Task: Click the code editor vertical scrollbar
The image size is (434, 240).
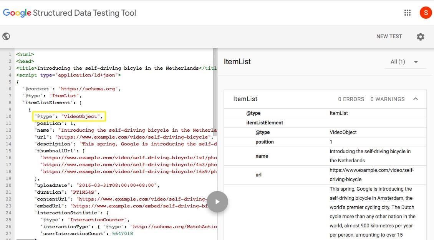Action: 215,92
